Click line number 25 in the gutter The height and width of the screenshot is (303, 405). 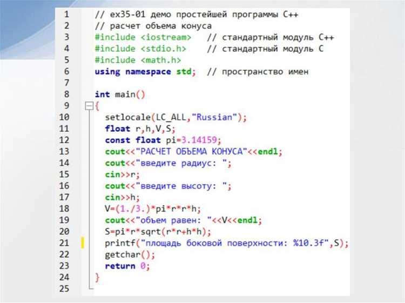pos(64,288)
